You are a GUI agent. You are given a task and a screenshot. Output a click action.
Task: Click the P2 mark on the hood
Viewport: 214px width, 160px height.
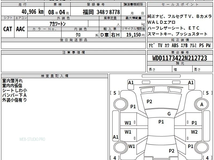(x=149, y=102)
